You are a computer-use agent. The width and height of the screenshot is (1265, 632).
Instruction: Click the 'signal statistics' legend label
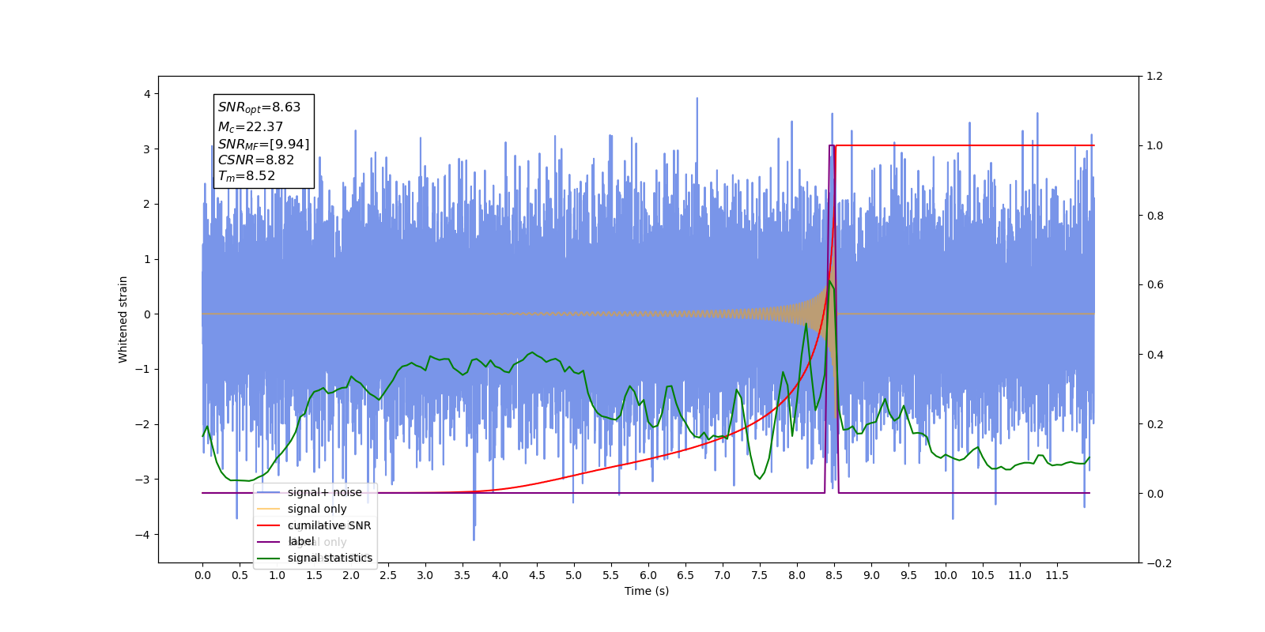330,558
